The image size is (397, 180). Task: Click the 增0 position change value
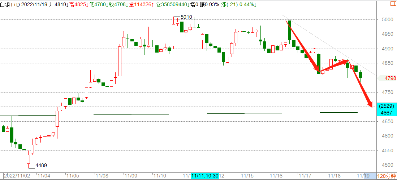(195, 4)
